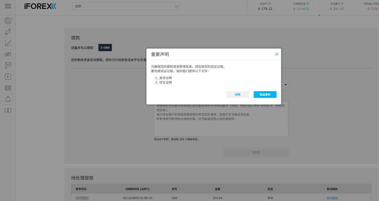Open the dollar banknote icon in sidebar
Image resolution: width=379 pixels, height=201 pixels.
8,110
